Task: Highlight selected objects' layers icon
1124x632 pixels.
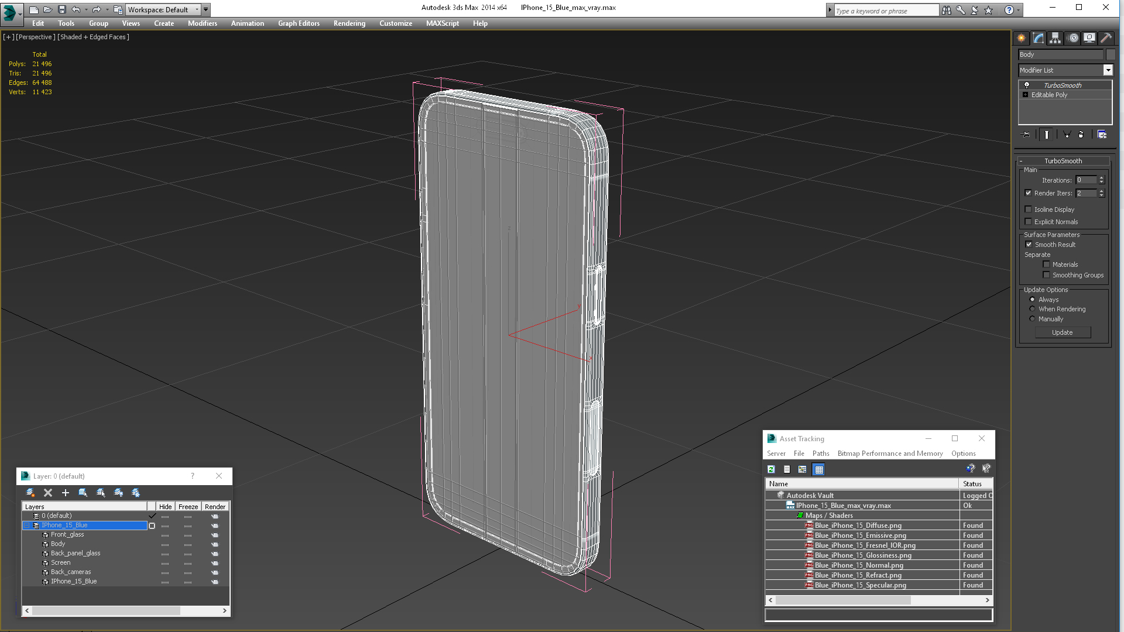Action: pyautogui.click(x=101, y=493)
